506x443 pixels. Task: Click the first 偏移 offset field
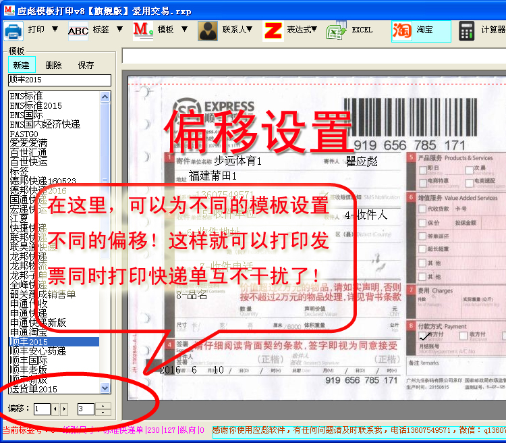point(42,409)
